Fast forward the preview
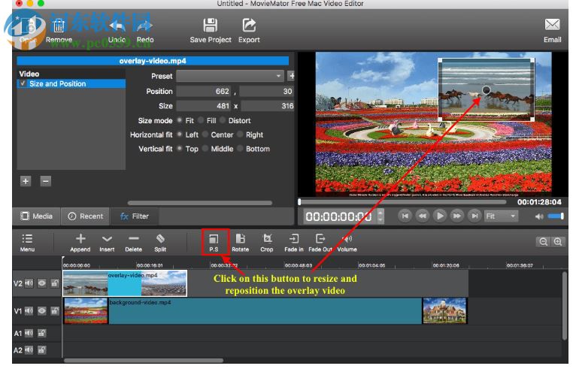 (x=457, y=216)
